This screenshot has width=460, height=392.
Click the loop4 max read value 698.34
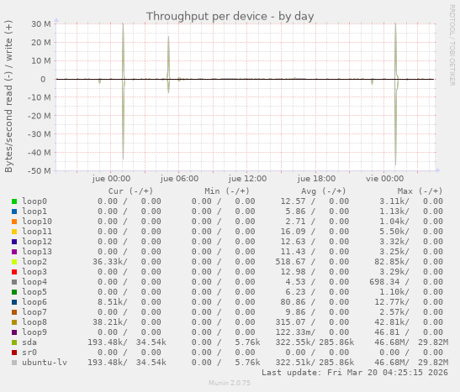(x=384, y=282)
